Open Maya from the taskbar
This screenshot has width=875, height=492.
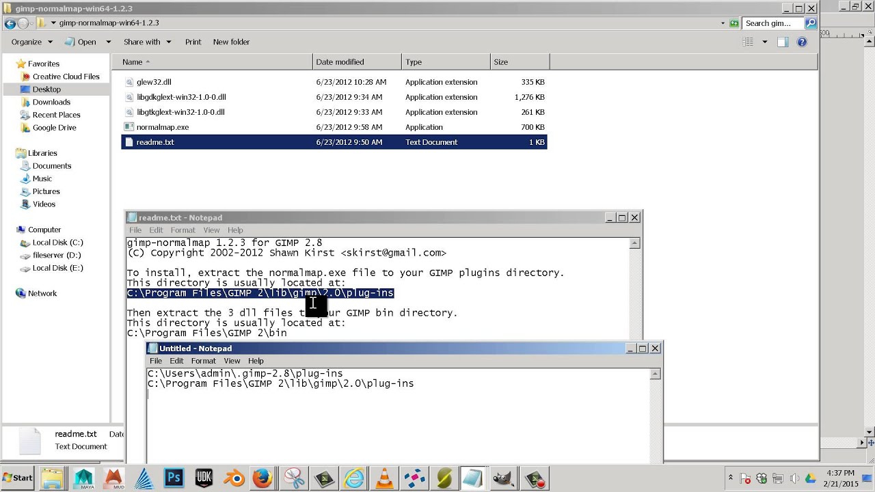click(84, 478)
